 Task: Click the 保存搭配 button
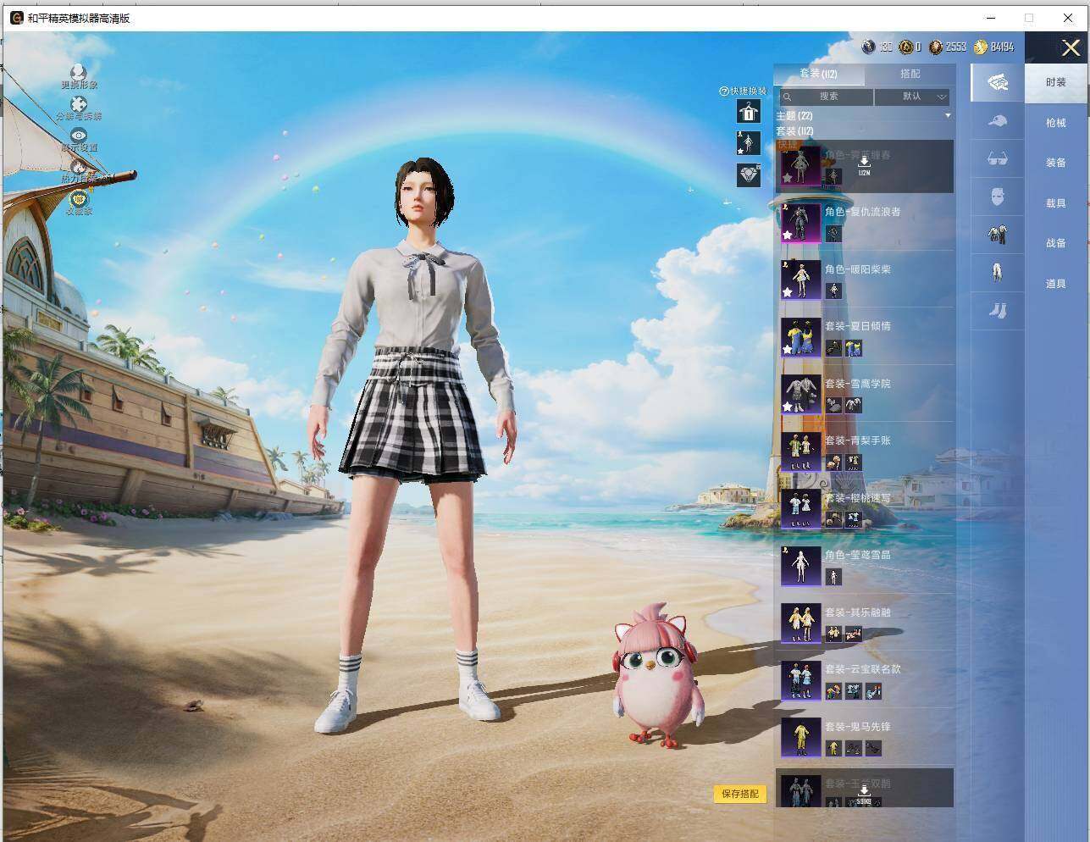point(740,794)
